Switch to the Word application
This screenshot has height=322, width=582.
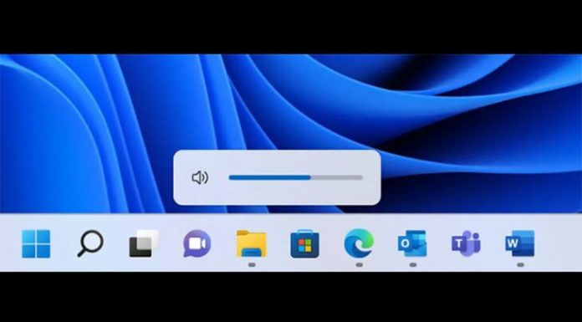tap(519, 243)
